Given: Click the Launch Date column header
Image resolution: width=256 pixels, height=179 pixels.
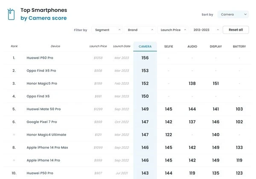Looking at the screenshot, I should click(121, 46).
